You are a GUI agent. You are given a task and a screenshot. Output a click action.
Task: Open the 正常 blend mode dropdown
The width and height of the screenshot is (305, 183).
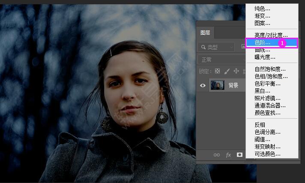(x=222, y=60)
